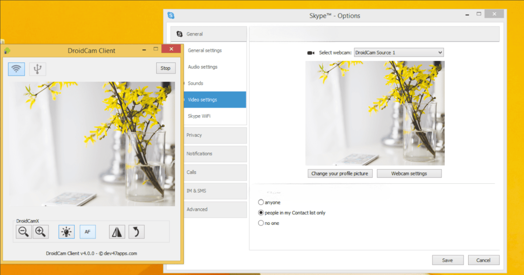Zoom in the DroidCam preview
This screenshot has height=275, width=524.
pyautogui.click(x=41, y=231)
